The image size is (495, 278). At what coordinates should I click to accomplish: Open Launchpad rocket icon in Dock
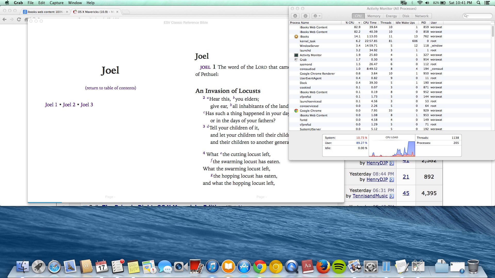(39, 266)
